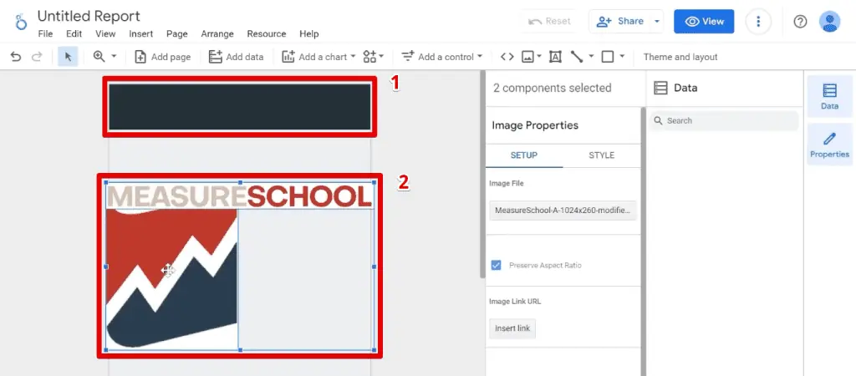Open community visualizations and components
Viewport: 856px width, 376px height.
coord(374,57)
